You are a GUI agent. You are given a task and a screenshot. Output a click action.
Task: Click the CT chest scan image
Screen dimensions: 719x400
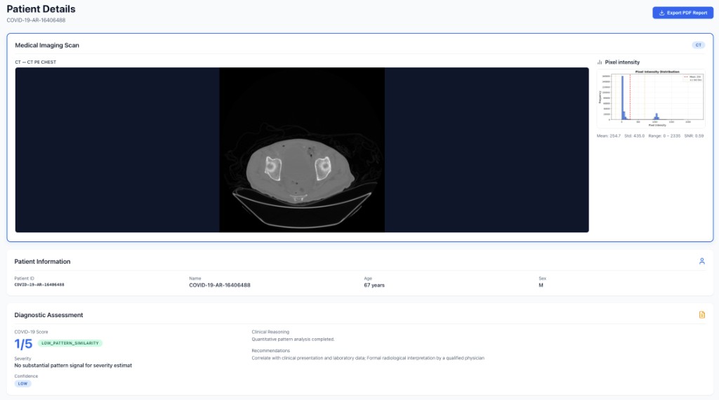click(x=302, y=150)
